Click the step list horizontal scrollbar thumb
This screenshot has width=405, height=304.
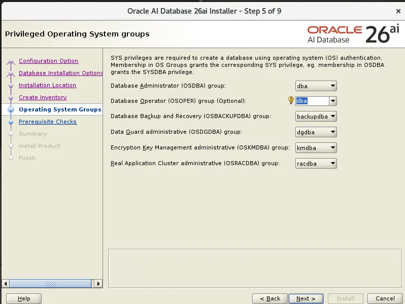pyautogui.click(x=50, y=284)
